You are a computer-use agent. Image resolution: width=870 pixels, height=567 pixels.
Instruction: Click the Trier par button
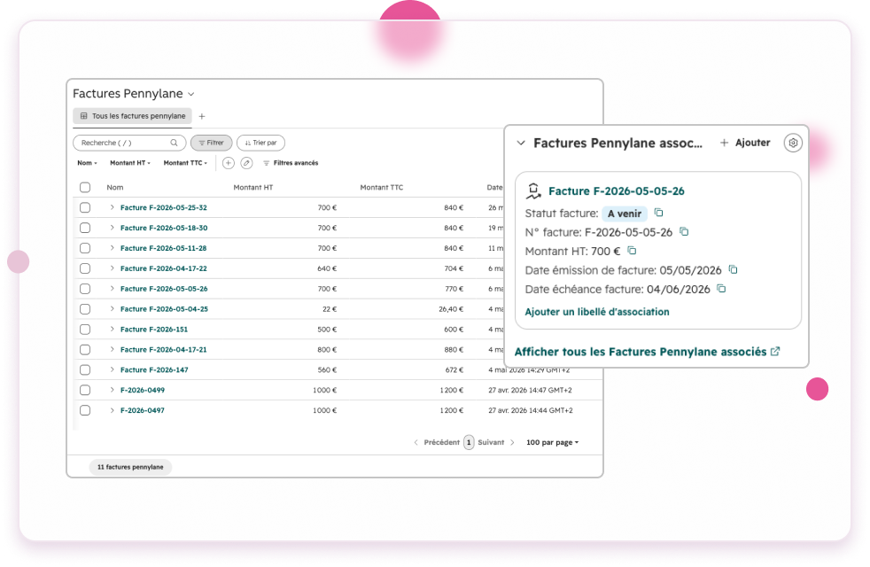pos(260,143)
